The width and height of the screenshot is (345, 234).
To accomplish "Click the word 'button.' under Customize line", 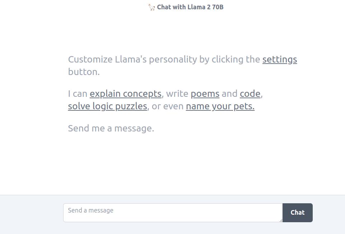I will click(x=84, y=72).
